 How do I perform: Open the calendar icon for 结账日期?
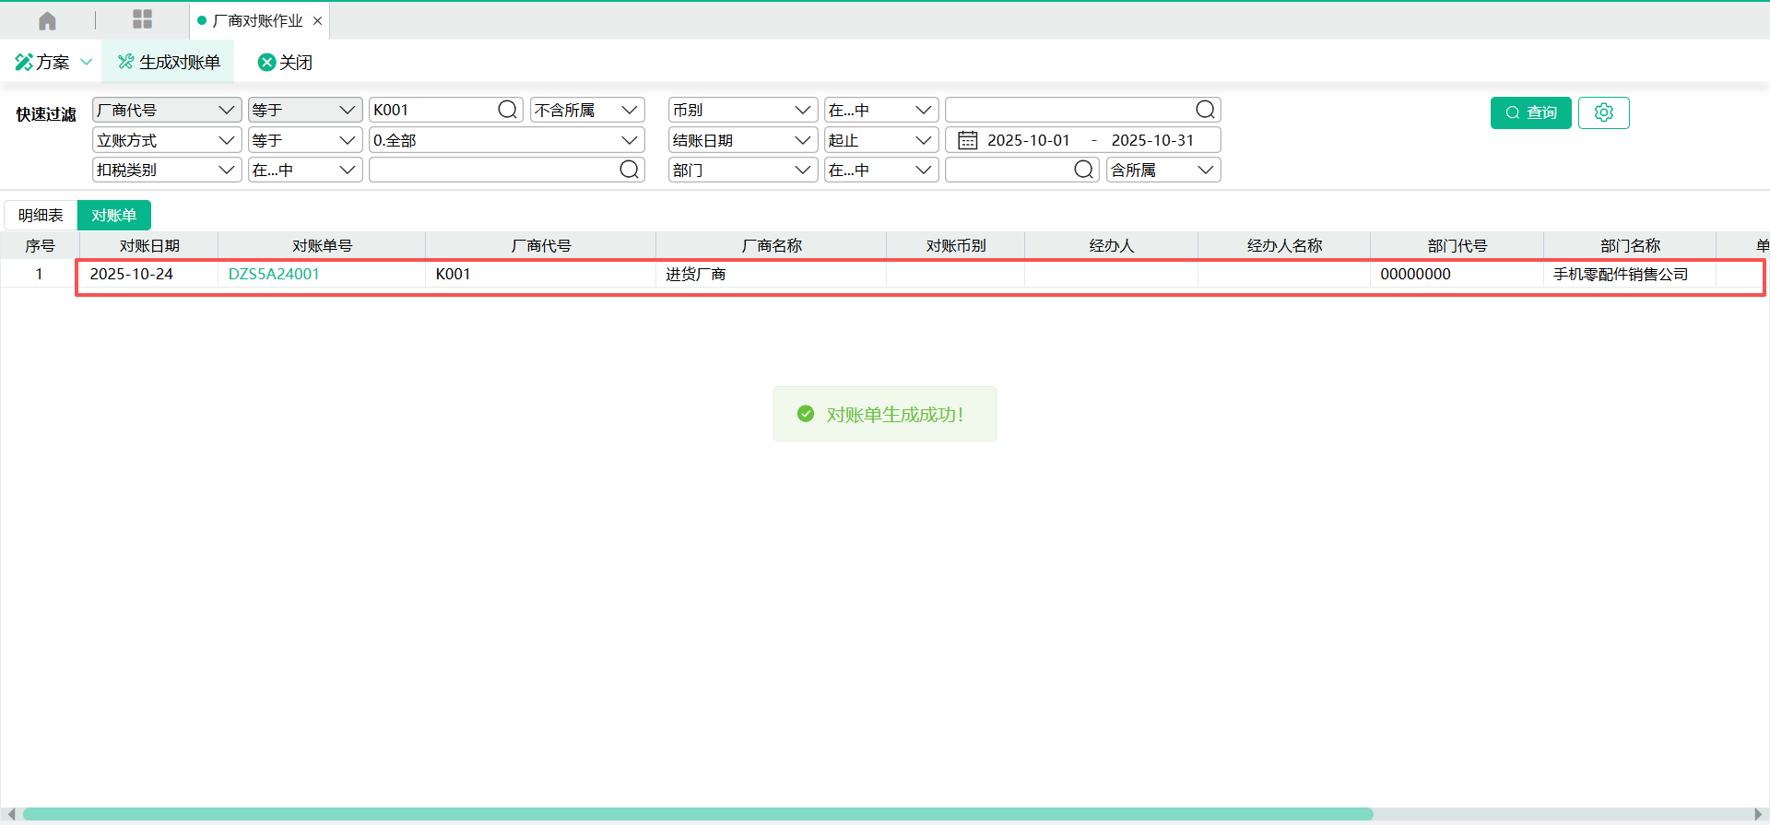967,140
